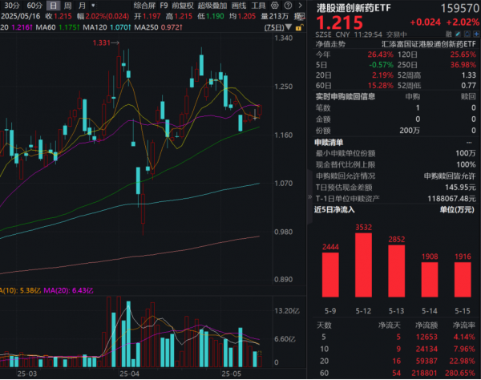Click the MA250 0.972 indicator label
Viewport: 481px width, 380px height.
[x=158, y=27]
